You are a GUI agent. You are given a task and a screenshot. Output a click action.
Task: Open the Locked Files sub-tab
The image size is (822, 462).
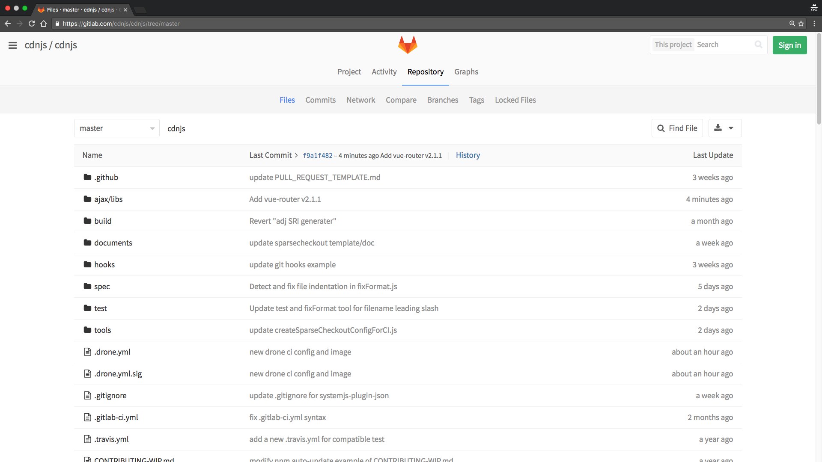(515, 100)
